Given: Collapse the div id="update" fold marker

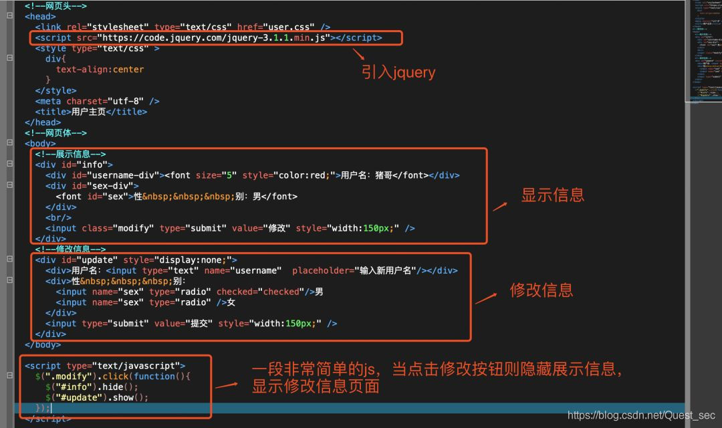Looking at the screenshot, I should [x=9, y=259].
